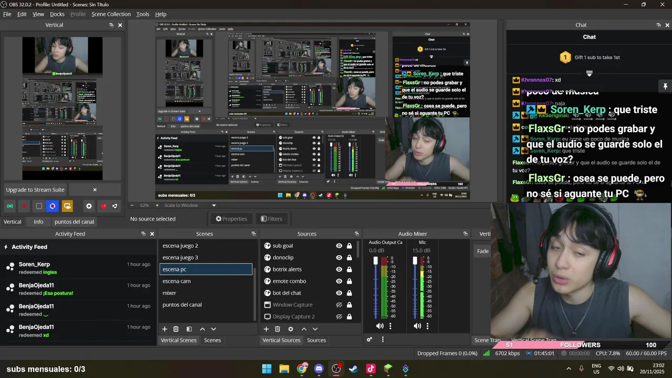Viewport: 672px width, 378px height.
Task: Hide the sub goal source
Action: [x=339, y=246]
